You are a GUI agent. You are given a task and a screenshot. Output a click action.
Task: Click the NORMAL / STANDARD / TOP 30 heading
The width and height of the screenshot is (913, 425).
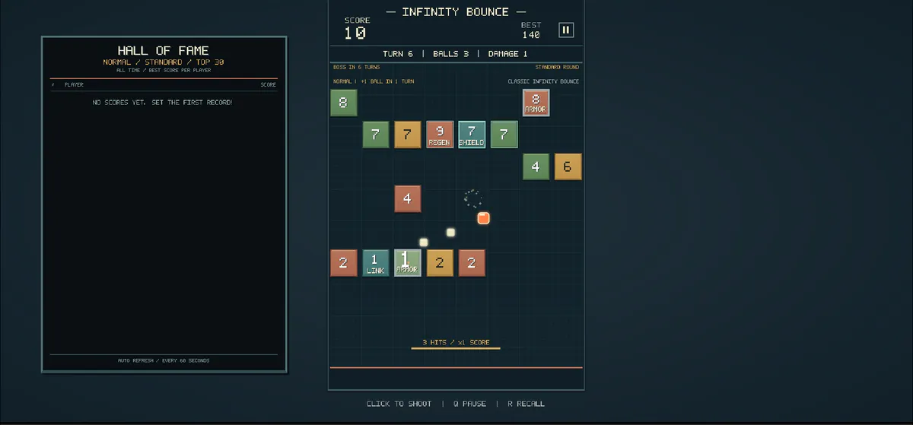tap(164, 62)
